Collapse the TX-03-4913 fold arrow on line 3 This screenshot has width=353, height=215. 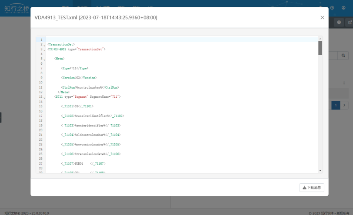point(44,50)
